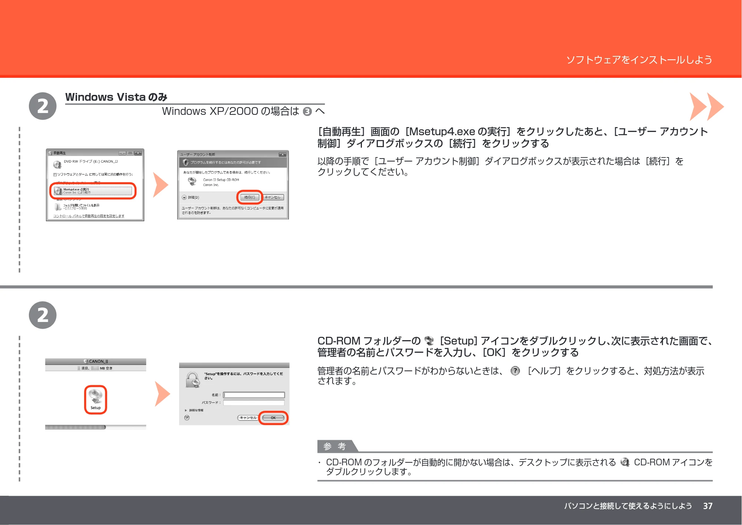Click the Msetup4.exe run option in AutoPlay
The width and height of the screenshot is (742, 525).
coord(93,191)
